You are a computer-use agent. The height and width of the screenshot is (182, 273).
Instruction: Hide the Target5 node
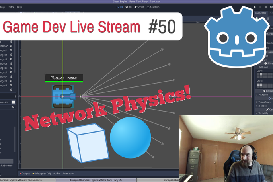(11, 68)
